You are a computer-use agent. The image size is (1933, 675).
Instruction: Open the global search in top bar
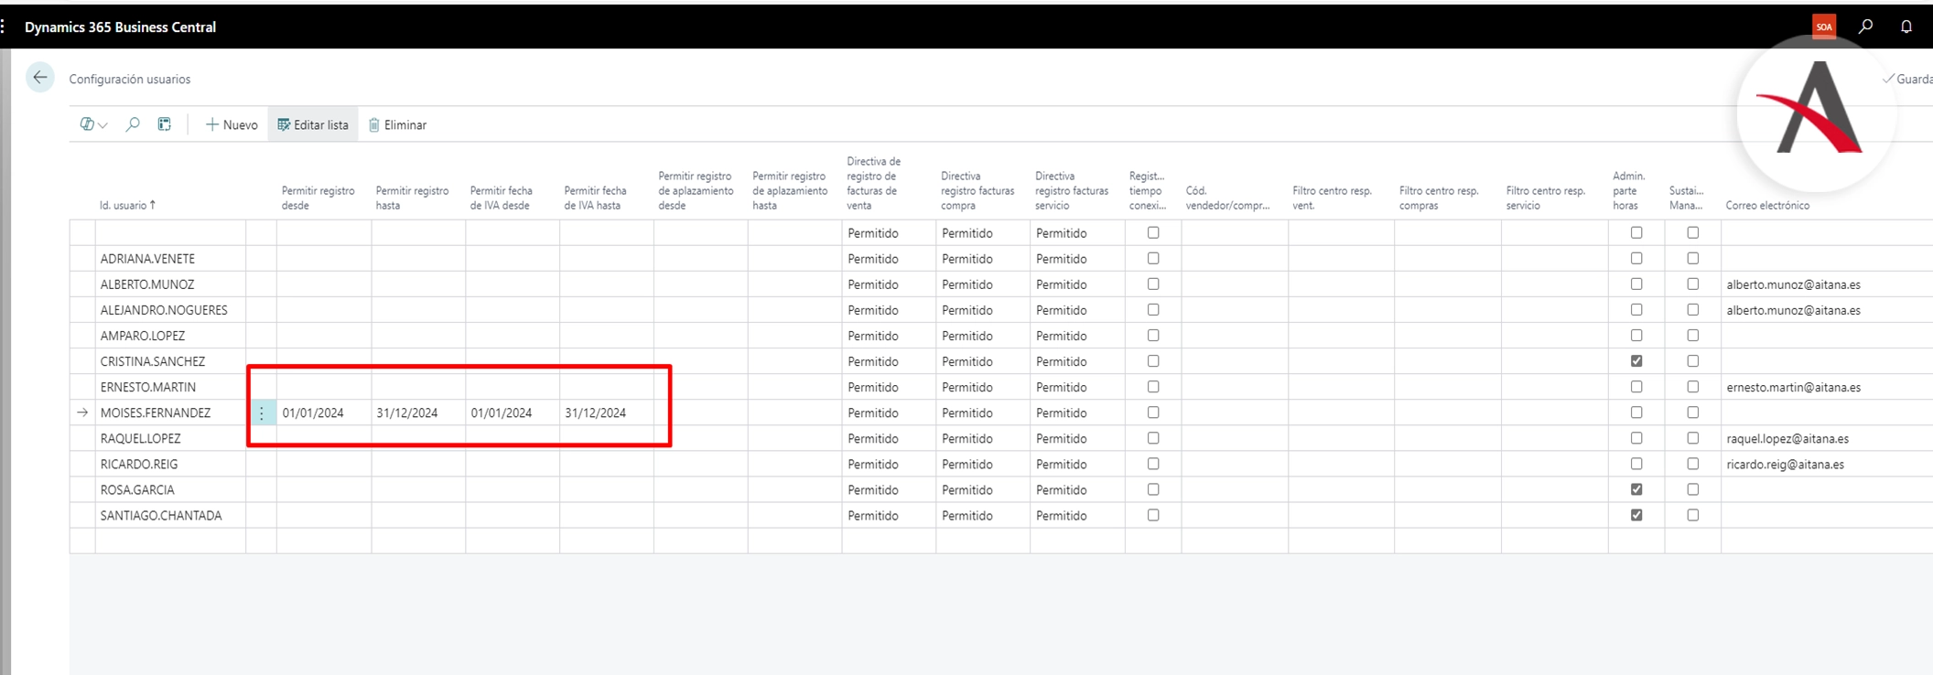pos(1865,27)
